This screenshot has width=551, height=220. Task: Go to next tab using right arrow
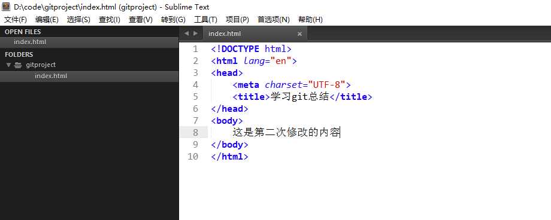195,33
